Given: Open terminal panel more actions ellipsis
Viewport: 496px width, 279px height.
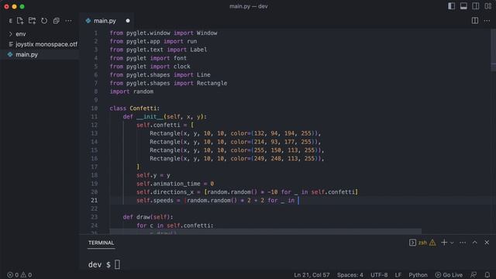Looking at the screenshot, I should click(x=463, y=243).
